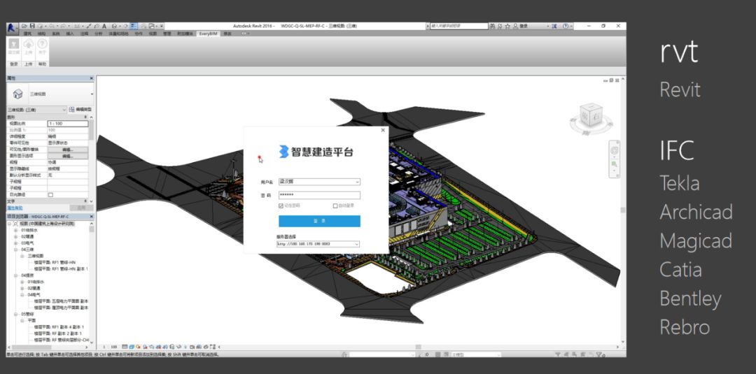Select floor plan 'RF 副本 2 副本 1' tree item

pos(58,333)
